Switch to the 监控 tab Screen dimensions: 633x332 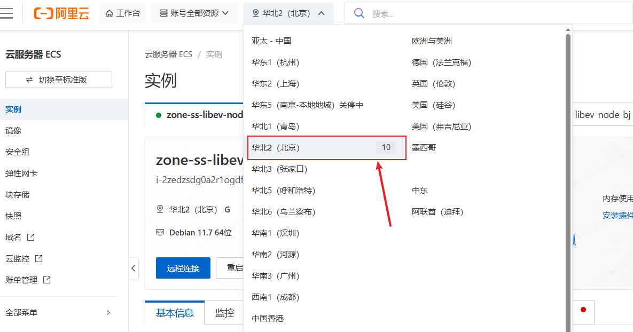click(224, 313)
